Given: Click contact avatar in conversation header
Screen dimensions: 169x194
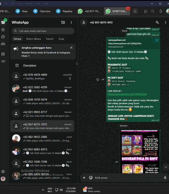Looking at the screenshot, I should [84, 23].
